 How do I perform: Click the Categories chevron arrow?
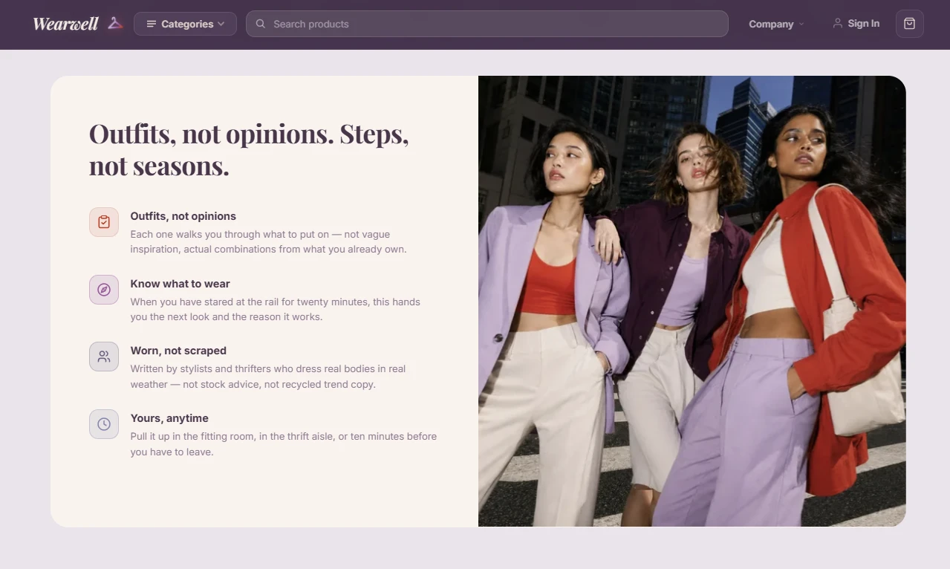pos(221,24)
